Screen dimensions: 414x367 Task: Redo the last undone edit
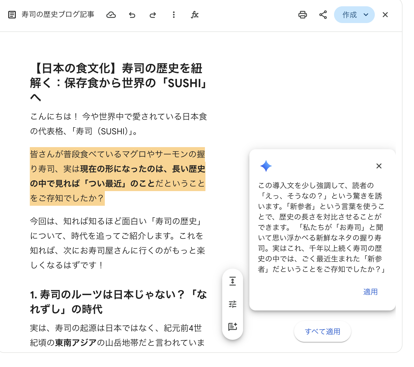click(x=153, y=15)
